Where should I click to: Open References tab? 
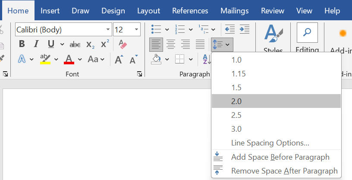190,10
